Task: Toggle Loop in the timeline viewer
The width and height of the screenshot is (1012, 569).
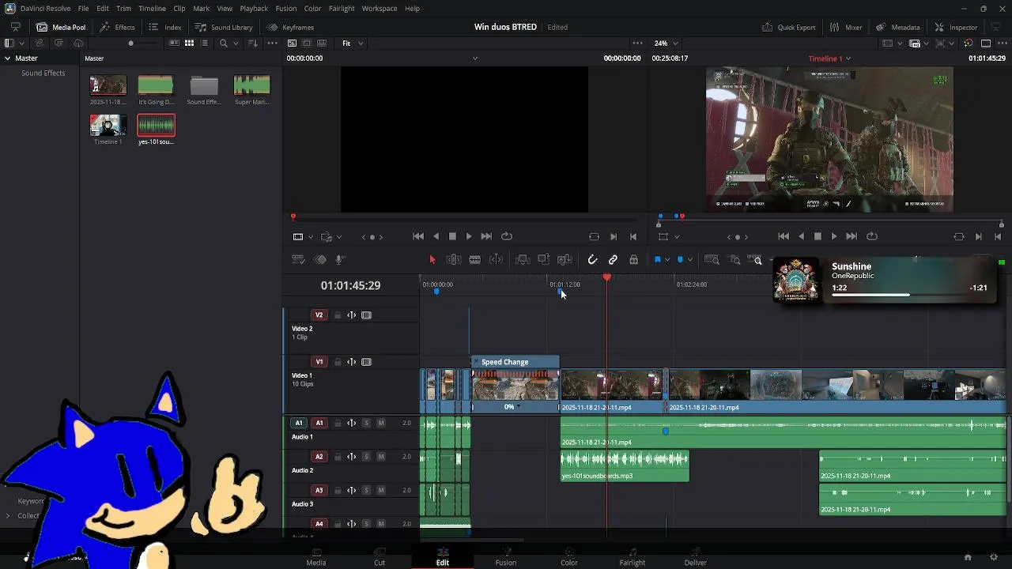Action: click(x=872, y=236)
